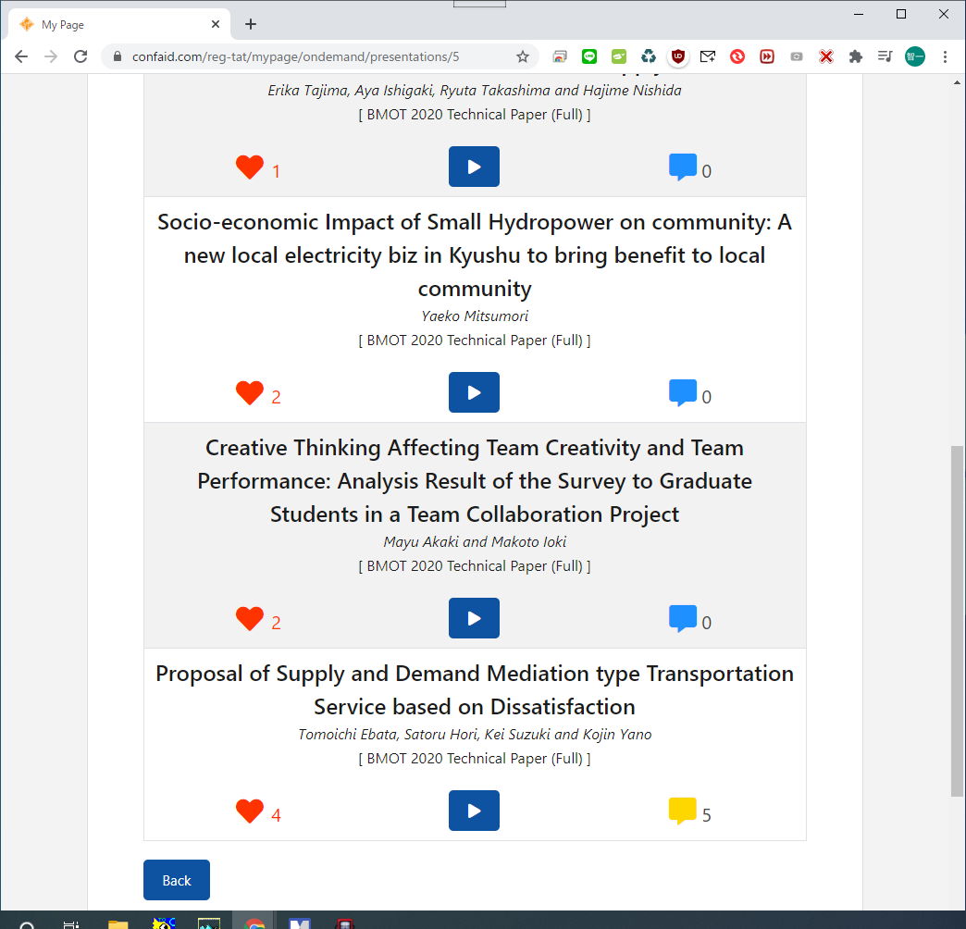Play the Small Hydropower presentation video
The height and width of the screenshot is (929, 966).
pyautogui.click(x=474, y=392)
